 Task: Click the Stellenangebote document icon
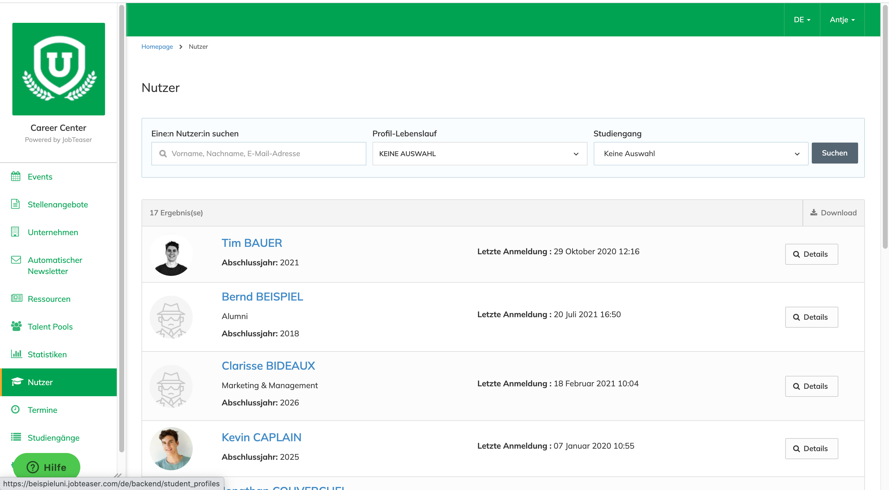pos(15,204)
